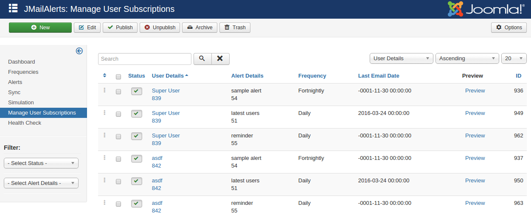Grab the drag handle of row ID 937

[104, 158]
